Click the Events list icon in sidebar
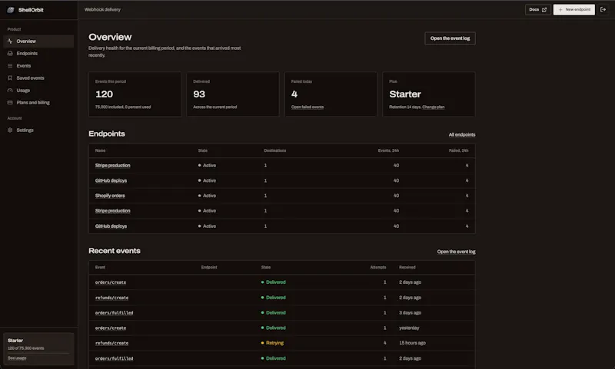The image size is (615, 369). tap(10, 66)
